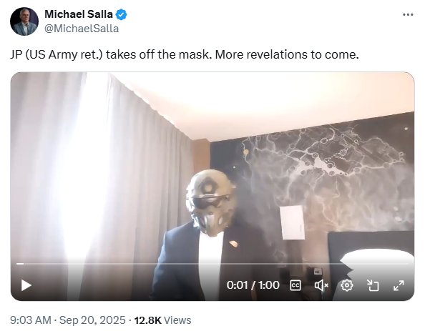Click the blue verified badge
The image size is (425, 331).
[x=121, y=14]
